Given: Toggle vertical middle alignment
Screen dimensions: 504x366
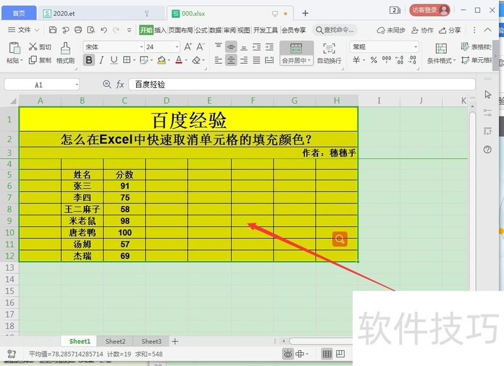Looking at the screenshot, I should click(x=231, y=47).
